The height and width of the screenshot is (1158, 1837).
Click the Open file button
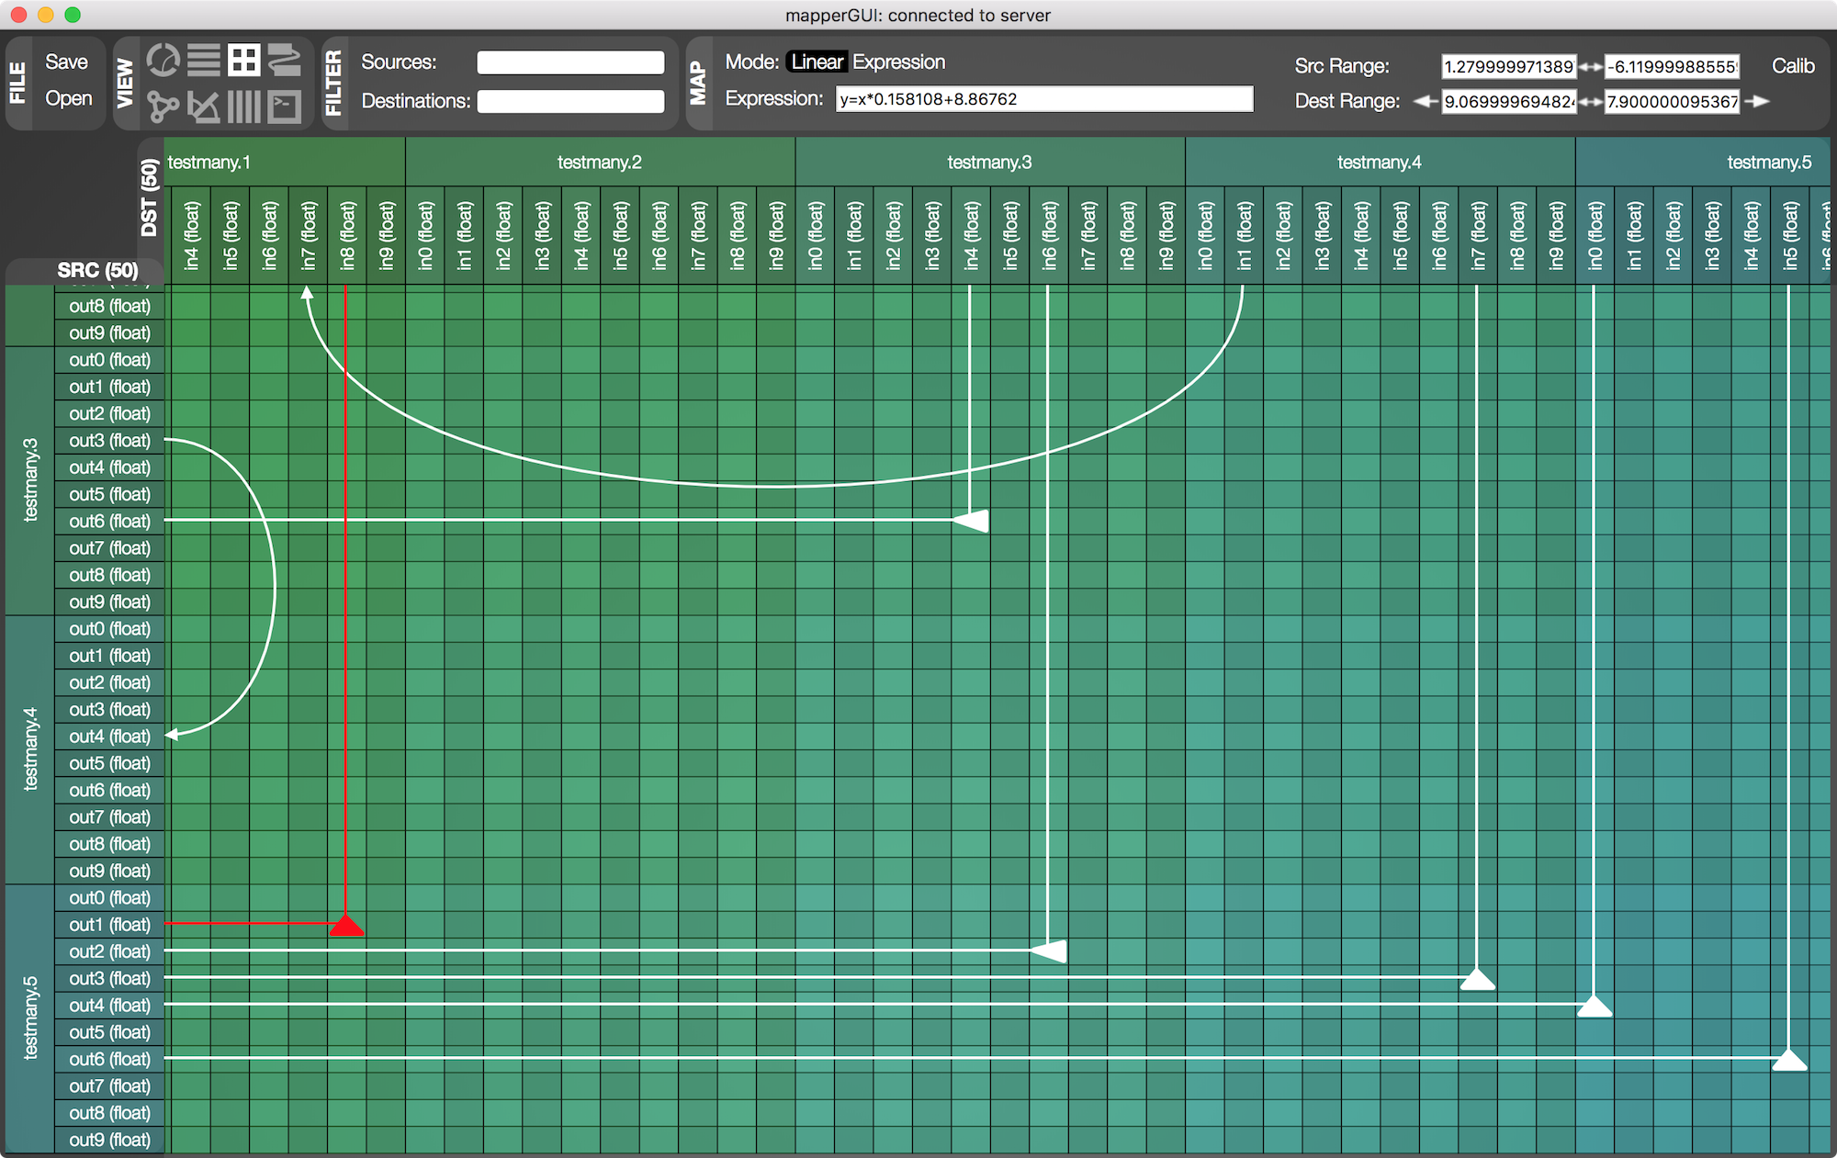pyautogui.click(x=68, y=98)
